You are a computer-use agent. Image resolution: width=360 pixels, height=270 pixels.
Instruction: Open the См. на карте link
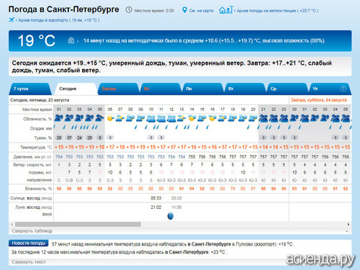(x=201, y=11)
